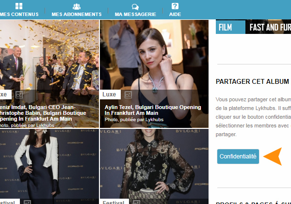This screenshot has height=204, width=291.
Task: Click the Mes Contenus grid icon
Action: [19, 6]
